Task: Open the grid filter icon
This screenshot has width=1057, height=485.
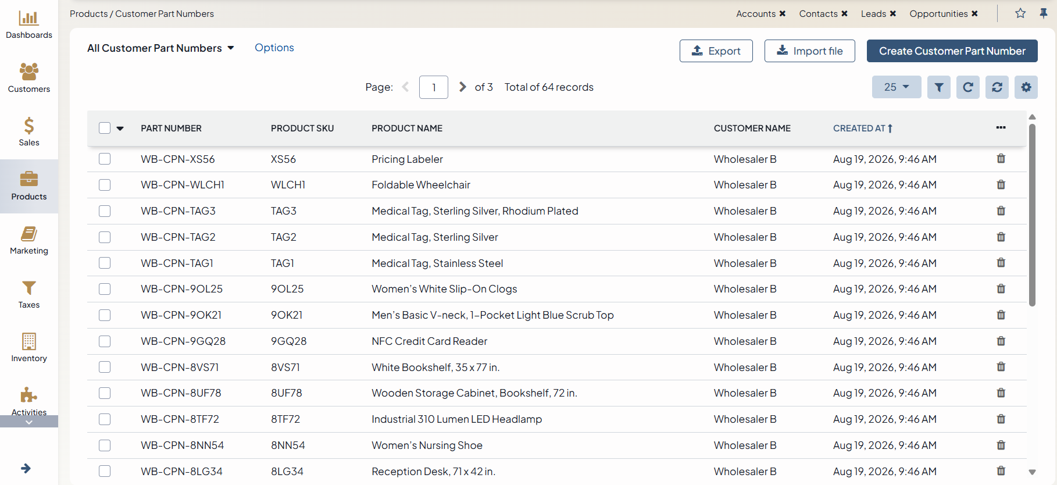Action: click(939, 87)
